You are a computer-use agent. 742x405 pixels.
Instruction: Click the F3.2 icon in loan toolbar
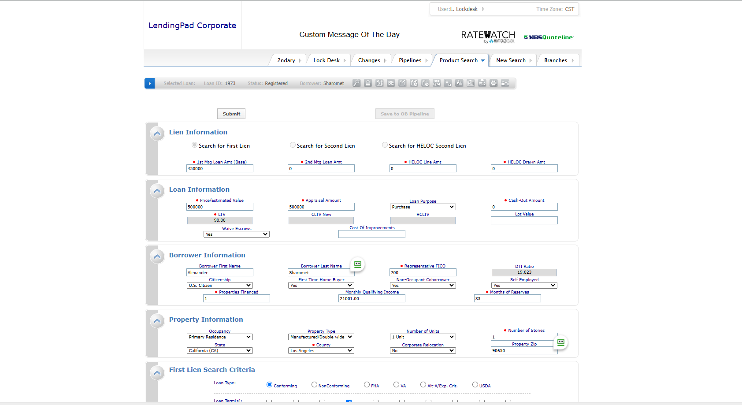click(x=482, y=83)
